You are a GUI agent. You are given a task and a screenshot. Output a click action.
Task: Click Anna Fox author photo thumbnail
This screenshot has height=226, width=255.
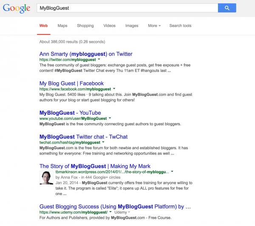point(46,178)
